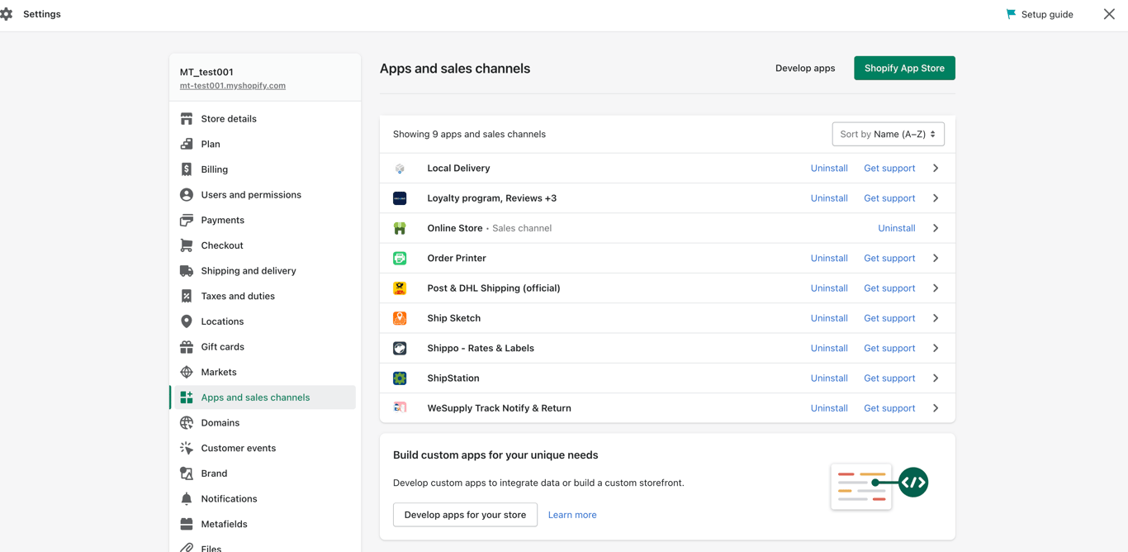1128x552 pixels.
Task: Click the Loyalty program app icon
Action: point(400,198)
